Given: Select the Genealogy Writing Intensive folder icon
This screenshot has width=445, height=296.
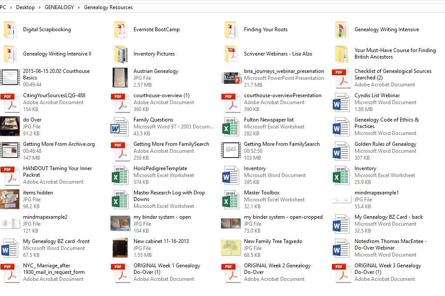Looking at the screenshot, I should click(x=341, y=30).
